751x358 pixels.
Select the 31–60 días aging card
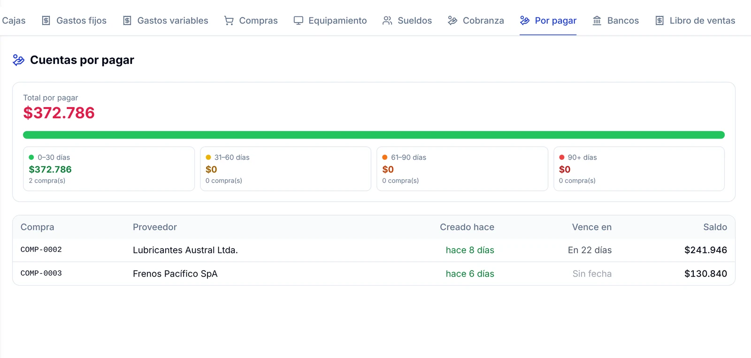point(285,169)
